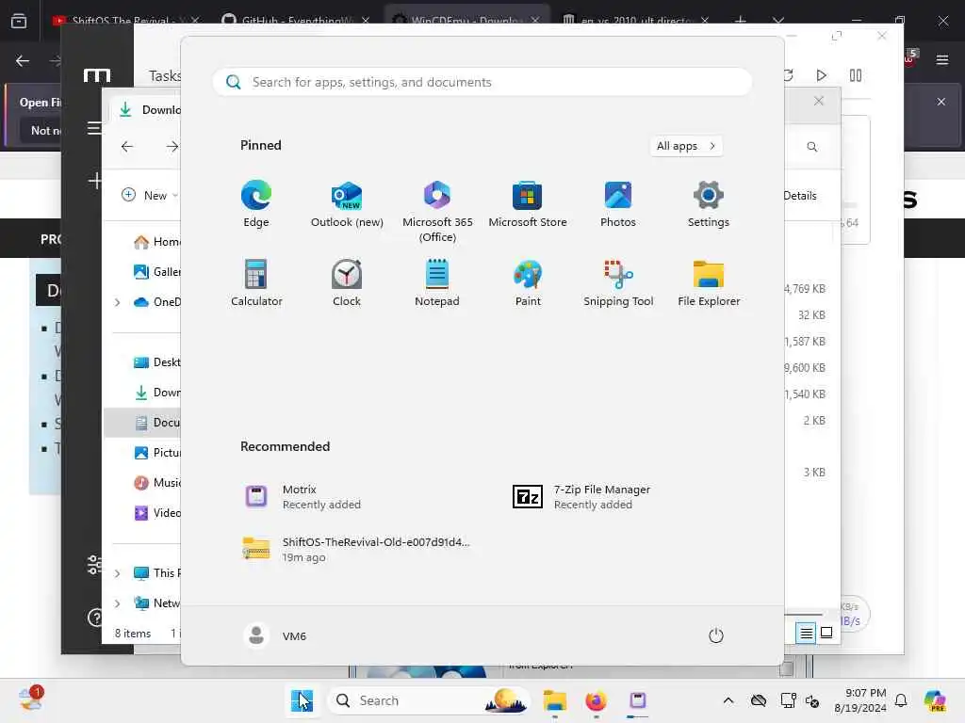Go back in File Explorer window

tap(127, 146)
